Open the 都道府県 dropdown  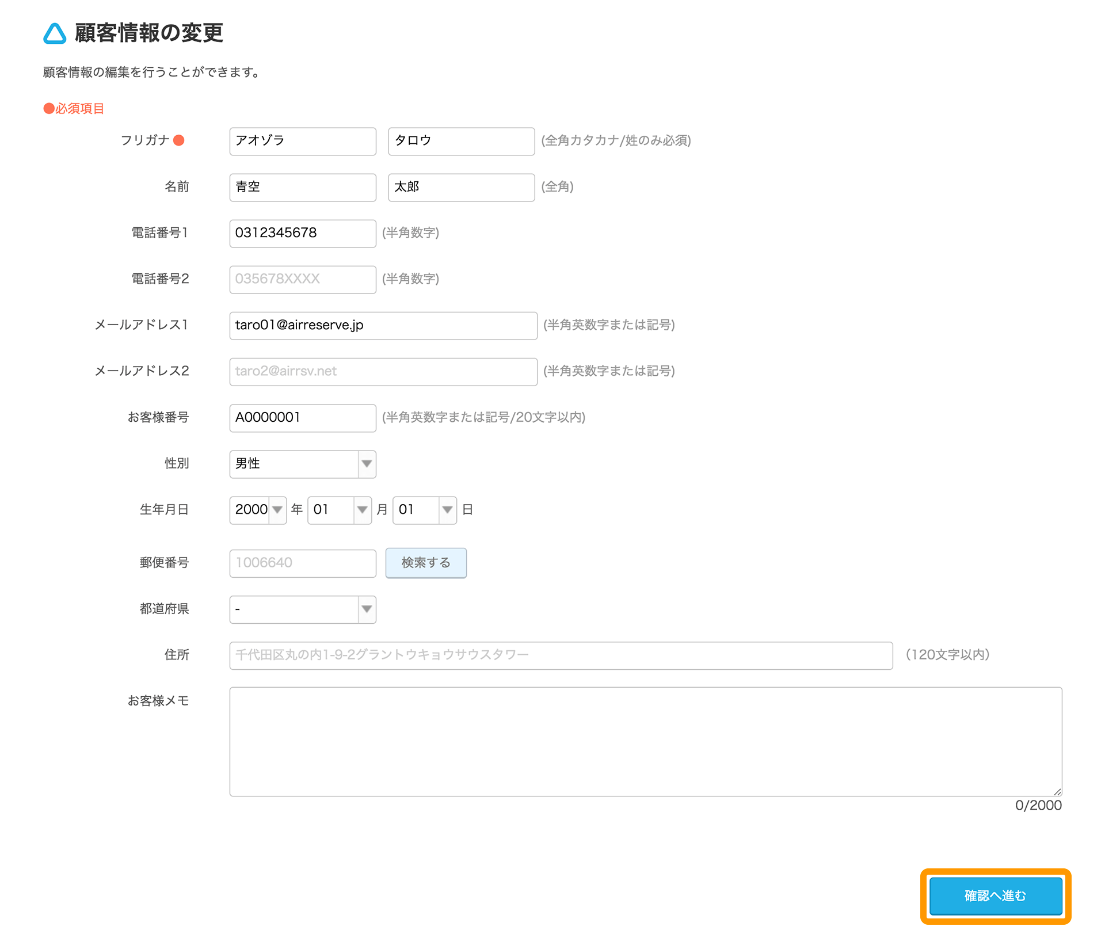pos(303,609)
